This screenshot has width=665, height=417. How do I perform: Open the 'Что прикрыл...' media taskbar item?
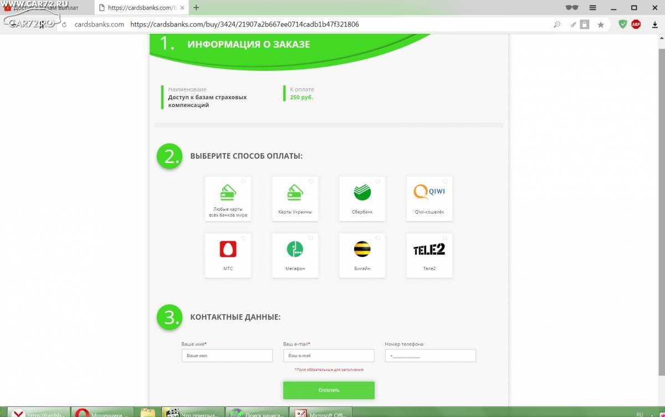point(193,413)
